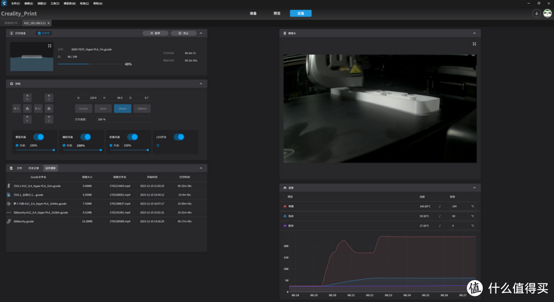
Task: Click the chamber target temperature field 0
Action: [463, 226]
